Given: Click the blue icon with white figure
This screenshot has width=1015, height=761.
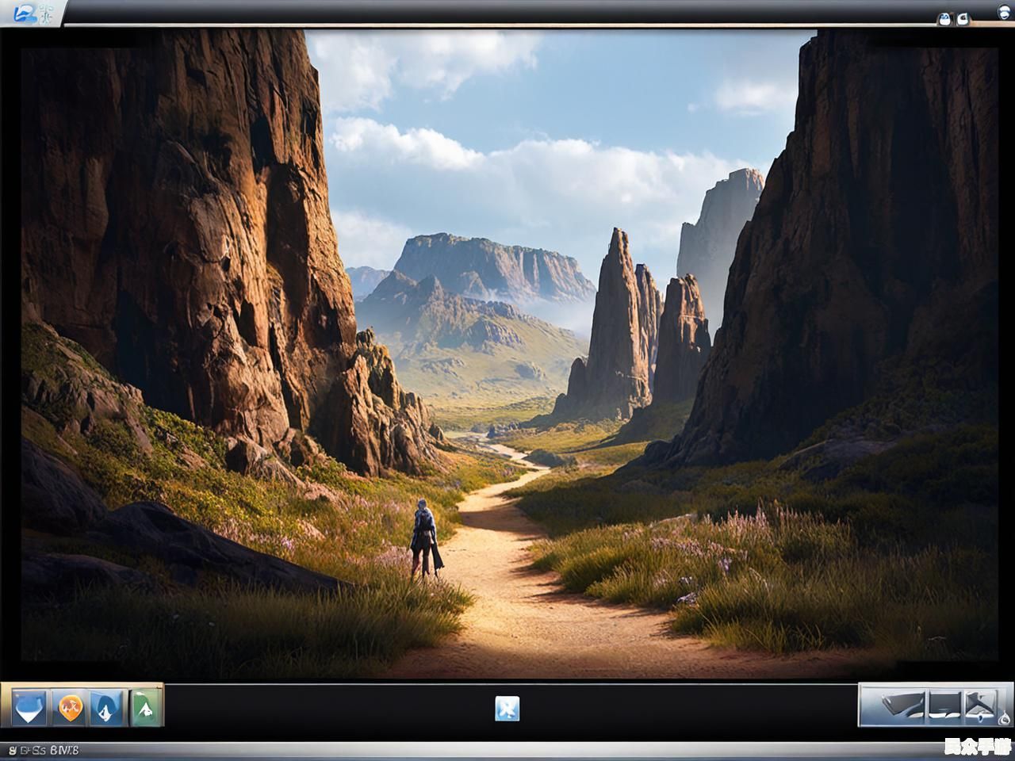Looking at the screenshot, I should pos(107,707).
